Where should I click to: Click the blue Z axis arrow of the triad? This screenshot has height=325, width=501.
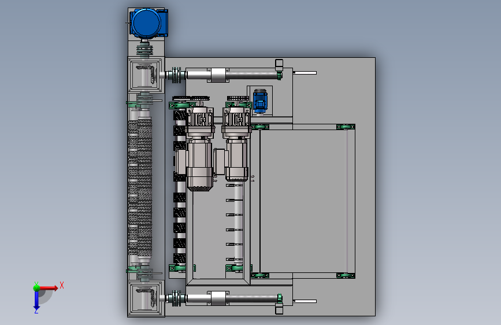[x=36, y=301]
